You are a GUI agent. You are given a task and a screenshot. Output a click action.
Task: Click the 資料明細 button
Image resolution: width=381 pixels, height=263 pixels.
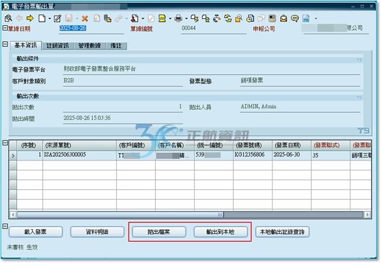(97, 232)
